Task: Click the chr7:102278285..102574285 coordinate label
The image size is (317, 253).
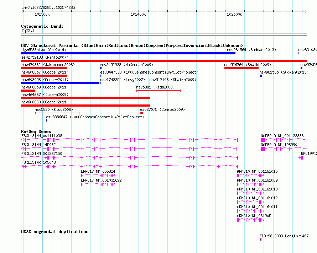Action: coord(48,8)
